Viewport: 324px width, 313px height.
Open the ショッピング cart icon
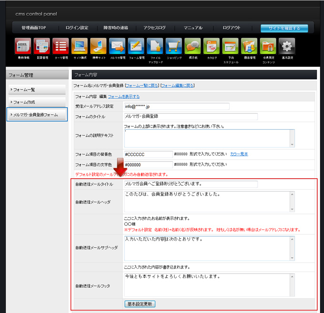coord(174,46)
